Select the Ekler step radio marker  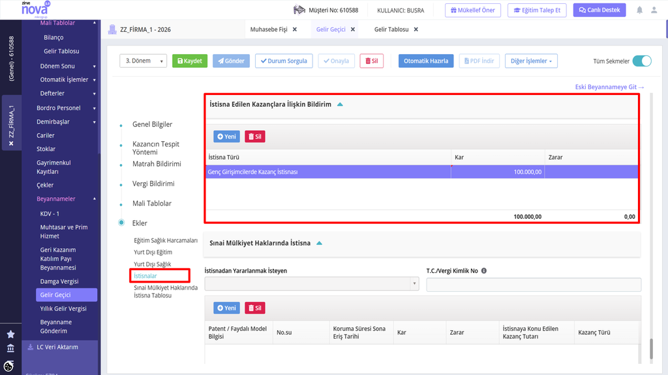[x=121, y=223]
